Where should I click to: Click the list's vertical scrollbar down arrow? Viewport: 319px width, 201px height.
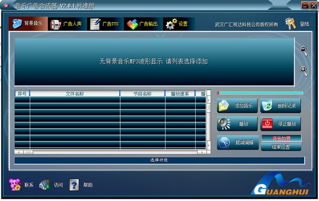click(208, 145)
